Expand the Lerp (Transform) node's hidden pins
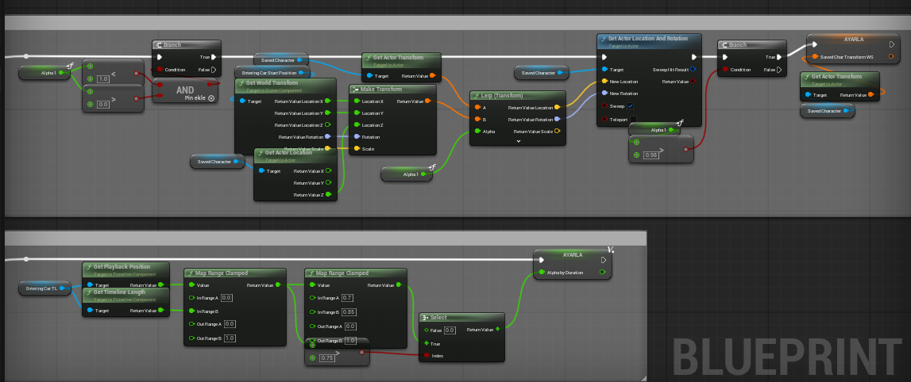 [519, 140]
